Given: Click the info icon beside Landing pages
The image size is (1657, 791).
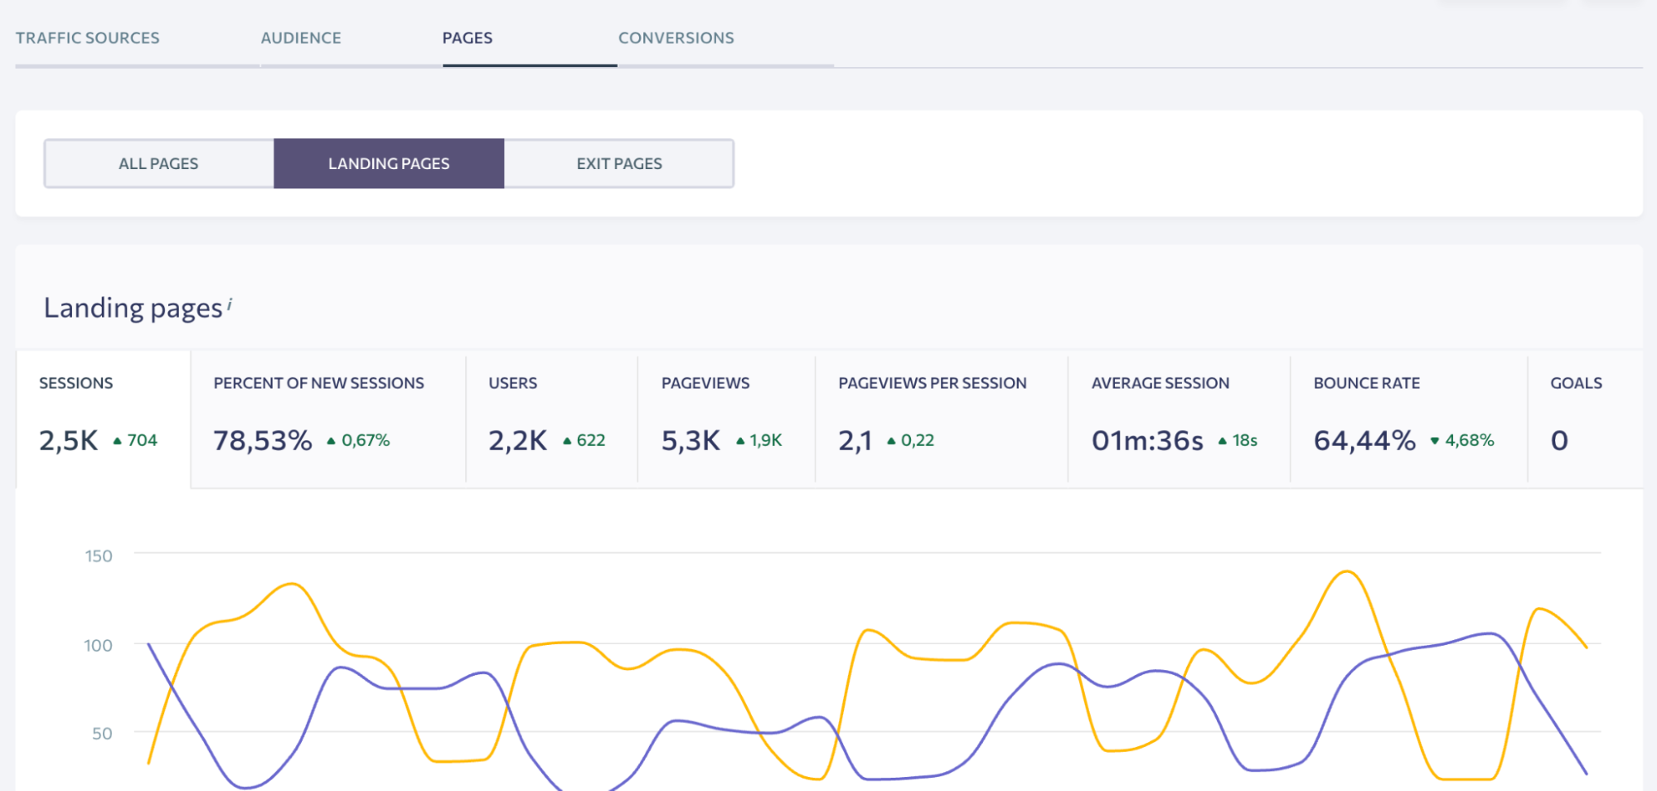Looking at the screenshot, I should [x=230, y=305].
